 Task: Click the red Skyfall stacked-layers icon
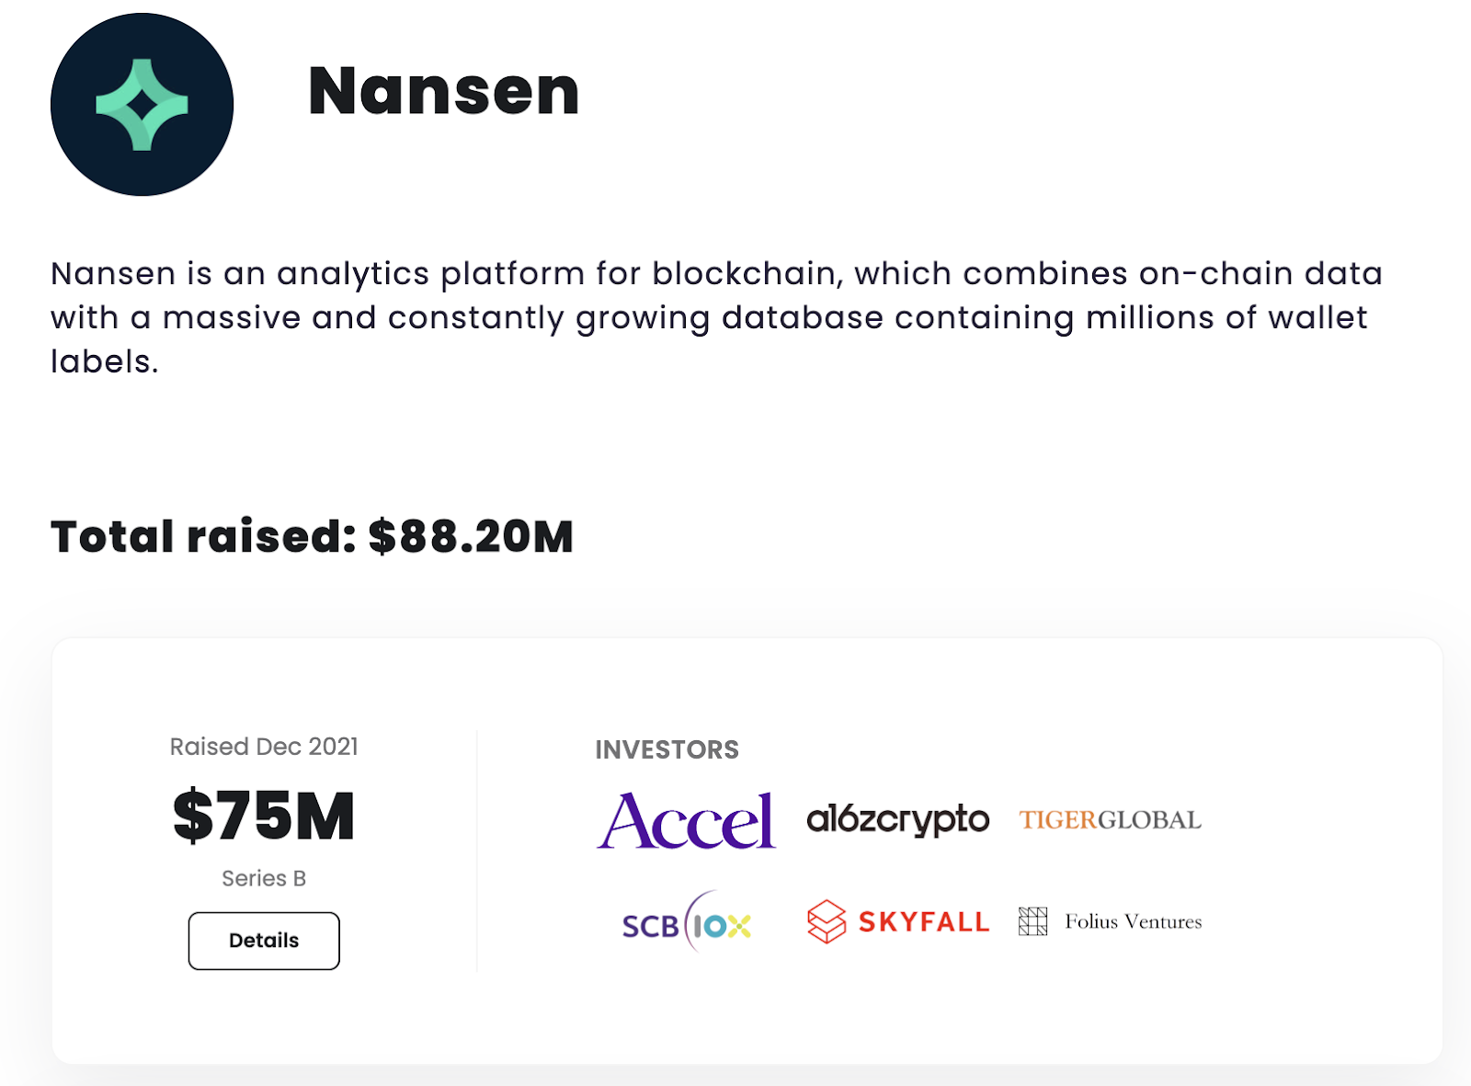826,921
